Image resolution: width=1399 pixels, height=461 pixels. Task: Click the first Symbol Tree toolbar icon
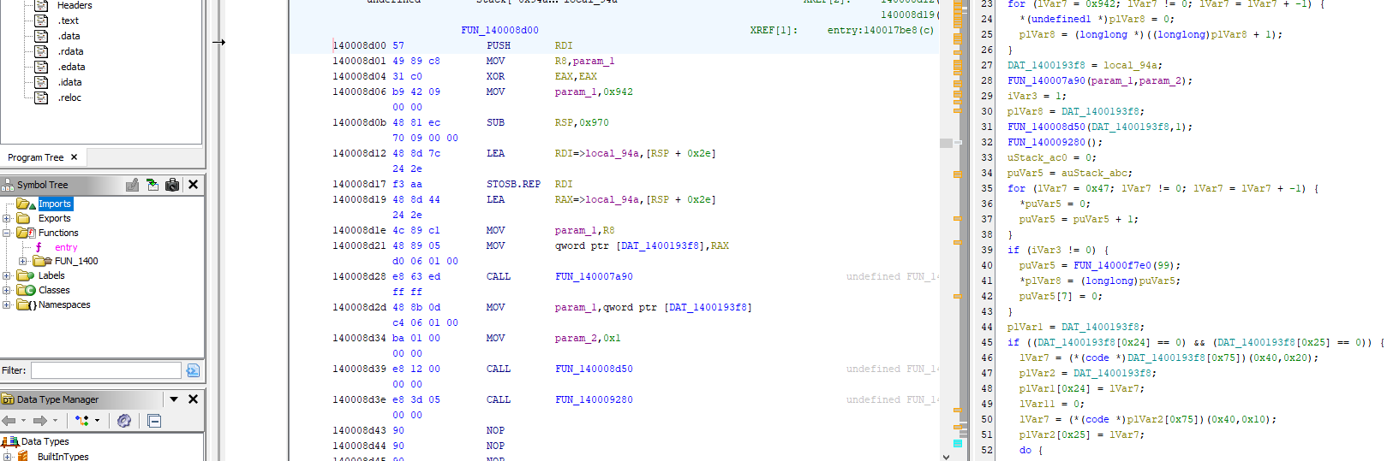tap(132, 185)
